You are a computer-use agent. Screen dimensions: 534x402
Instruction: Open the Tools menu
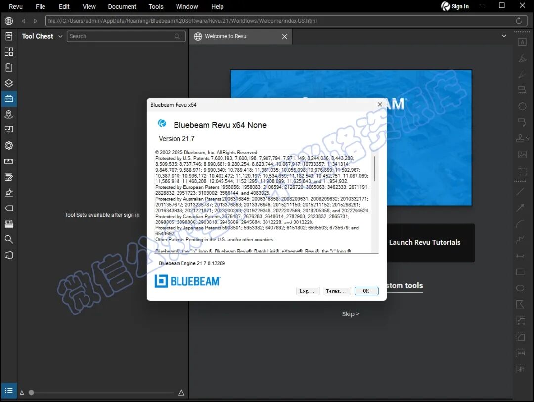(156, 6)
